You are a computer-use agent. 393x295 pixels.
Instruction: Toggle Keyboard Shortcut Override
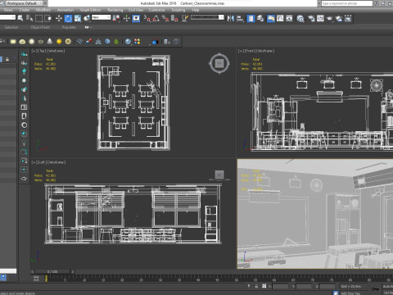(136, 18)
